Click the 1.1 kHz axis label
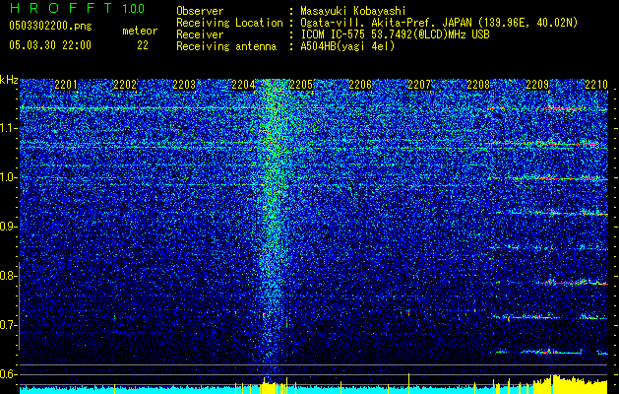 pos(9,128)
